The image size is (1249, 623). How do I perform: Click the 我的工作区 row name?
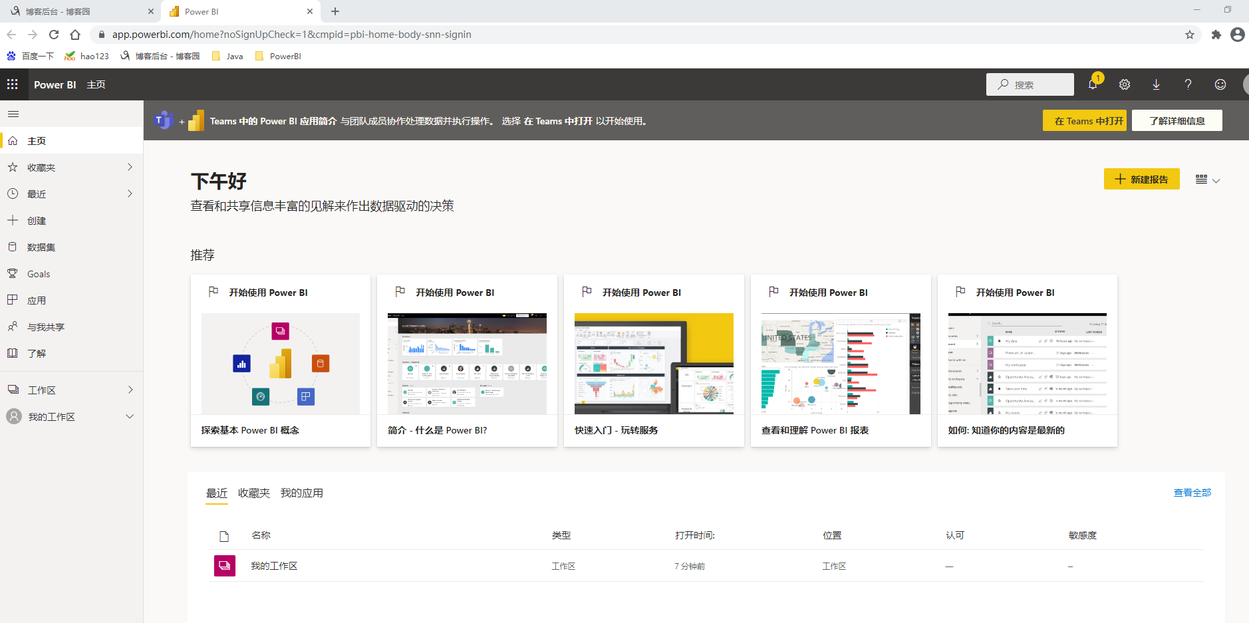274,566
